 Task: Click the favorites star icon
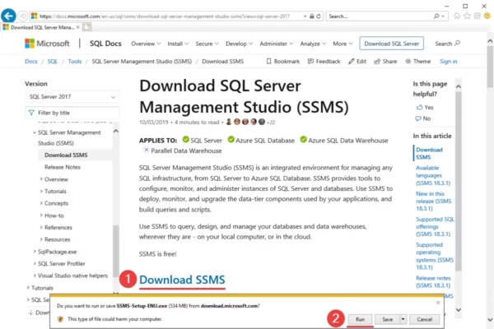tap(467, 16)
